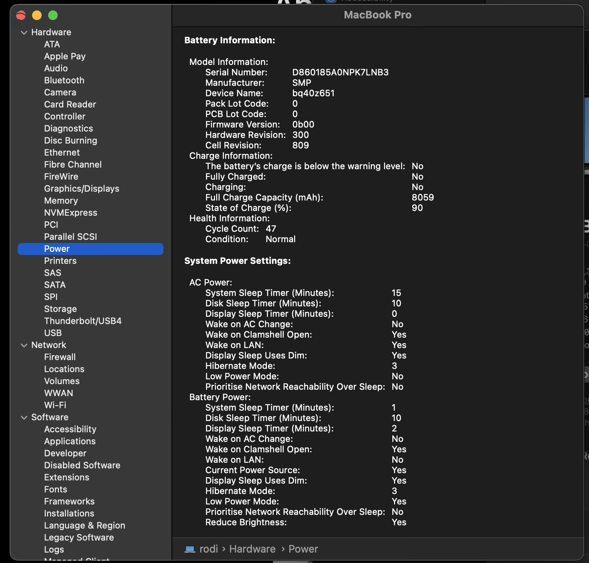Click the Condition value Normal
589x563 pixels.
tap(280, 239)
